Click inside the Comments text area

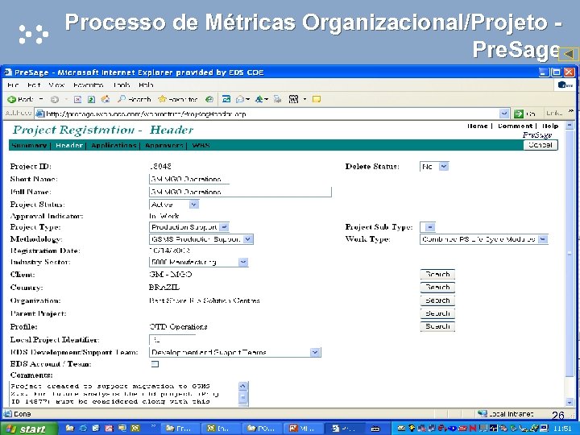pyautogui.click(x=124, y=394)
